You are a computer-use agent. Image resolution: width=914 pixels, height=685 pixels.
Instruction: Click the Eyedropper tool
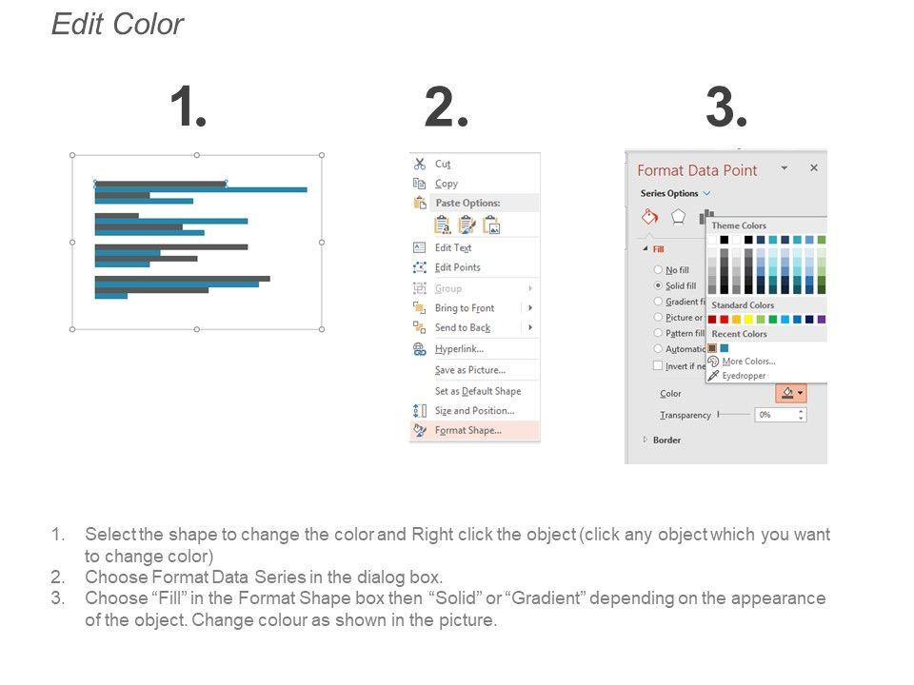tap(742, 376)
